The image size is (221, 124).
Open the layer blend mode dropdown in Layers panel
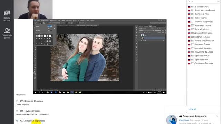pyautogui.click(x=146, y=30)
